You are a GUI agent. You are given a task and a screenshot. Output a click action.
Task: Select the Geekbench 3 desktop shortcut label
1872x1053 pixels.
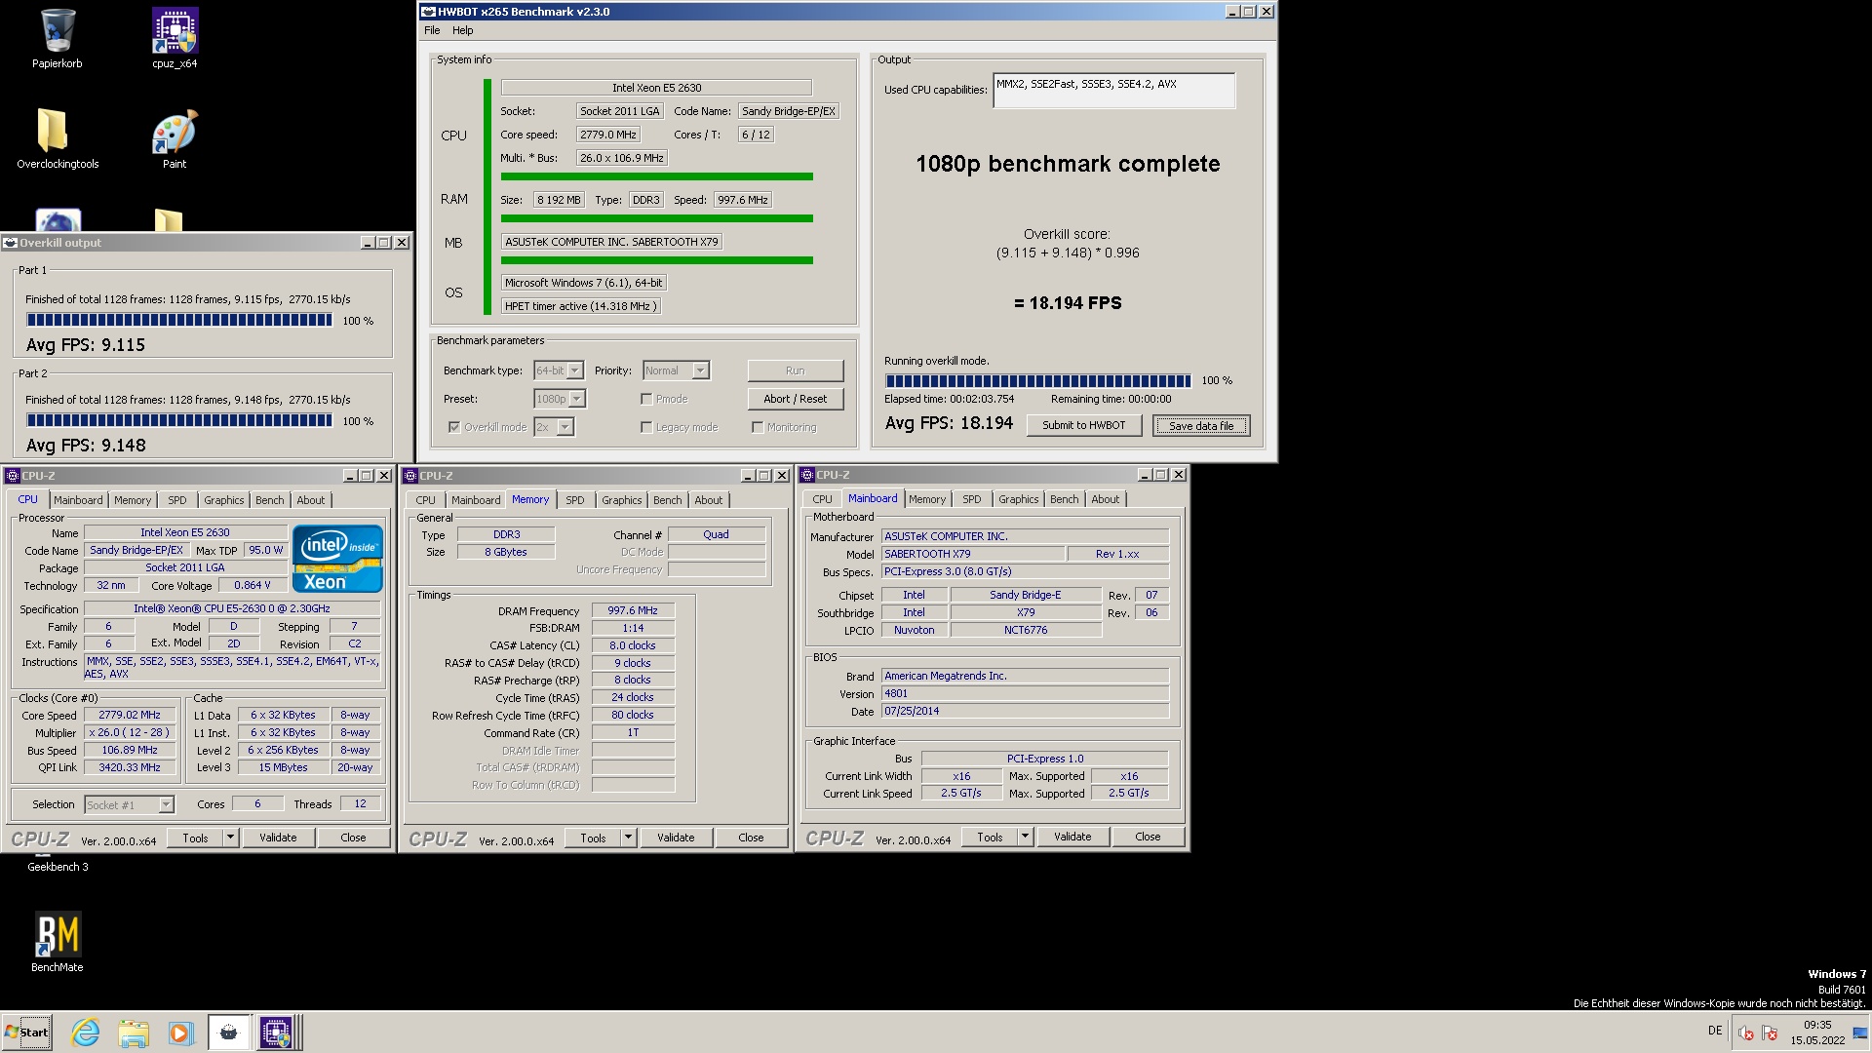coord(58,867)
